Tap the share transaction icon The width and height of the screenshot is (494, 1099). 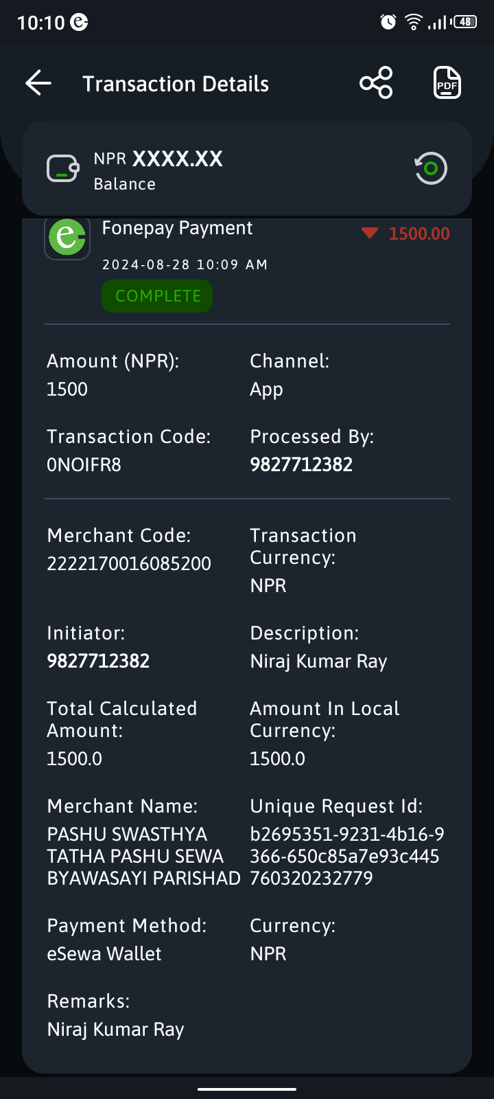[x=376, y=83]
